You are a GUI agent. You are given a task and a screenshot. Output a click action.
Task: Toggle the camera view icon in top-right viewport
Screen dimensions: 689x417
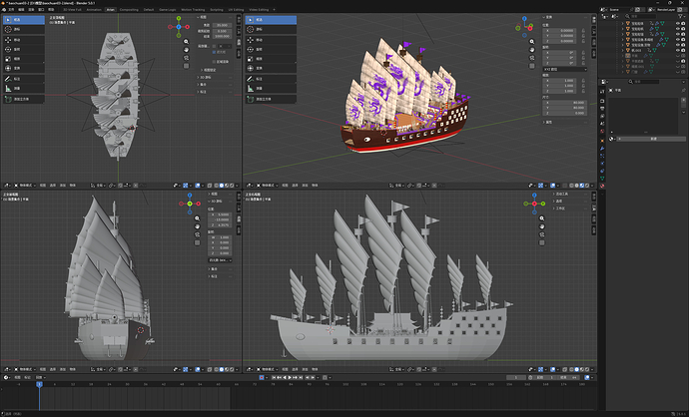click(532, 58)
